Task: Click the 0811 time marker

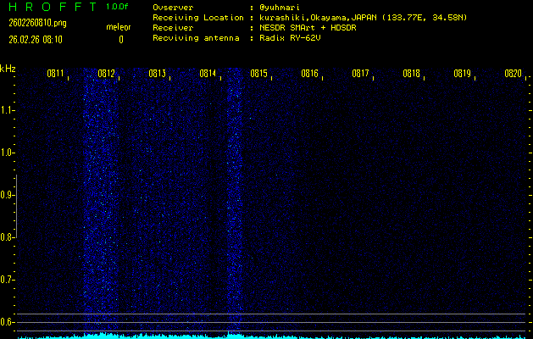Action: click(55, 74)
